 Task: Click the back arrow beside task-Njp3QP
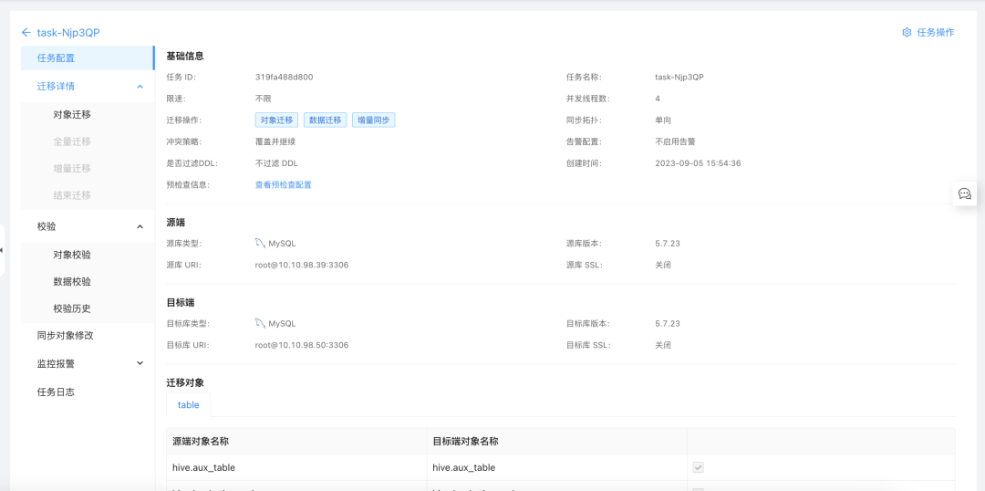(x=26, y=32)
